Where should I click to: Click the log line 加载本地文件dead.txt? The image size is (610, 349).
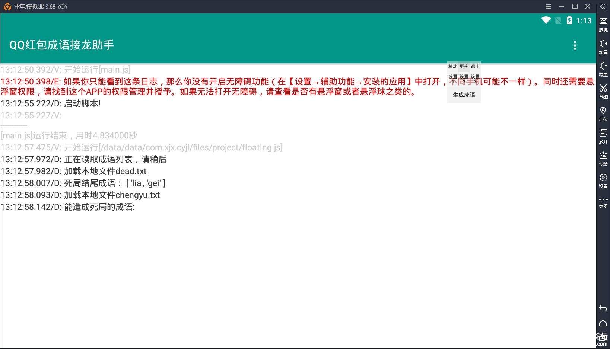click(x=74, y=171)
